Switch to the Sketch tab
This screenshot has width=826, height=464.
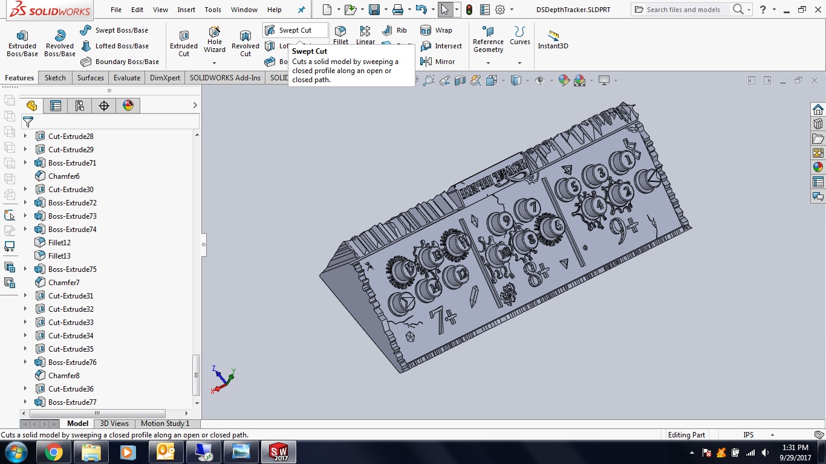tap(55, 77)
